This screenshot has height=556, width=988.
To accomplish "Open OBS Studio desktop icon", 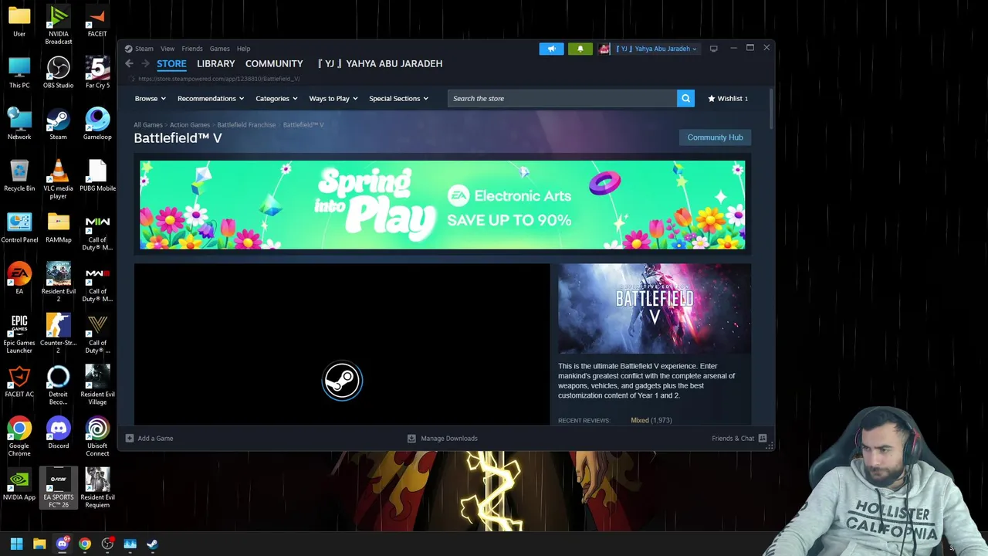I will (x=58, y=73).
